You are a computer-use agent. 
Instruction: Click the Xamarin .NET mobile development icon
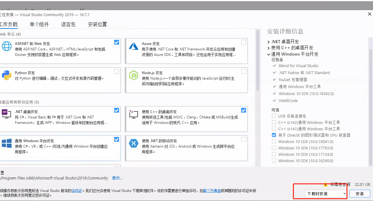[x=134, y=143]
